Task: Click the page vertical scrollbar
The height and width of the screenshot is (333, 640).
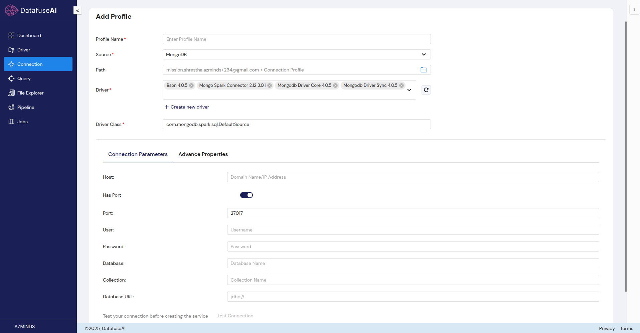Action: [626, 156]
